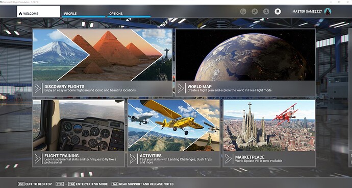Image resolution: width=352 pixels, height=188 pixels.
Task: Click the Discovery Flights chevron arrow icon
Action: coord(38,88)
